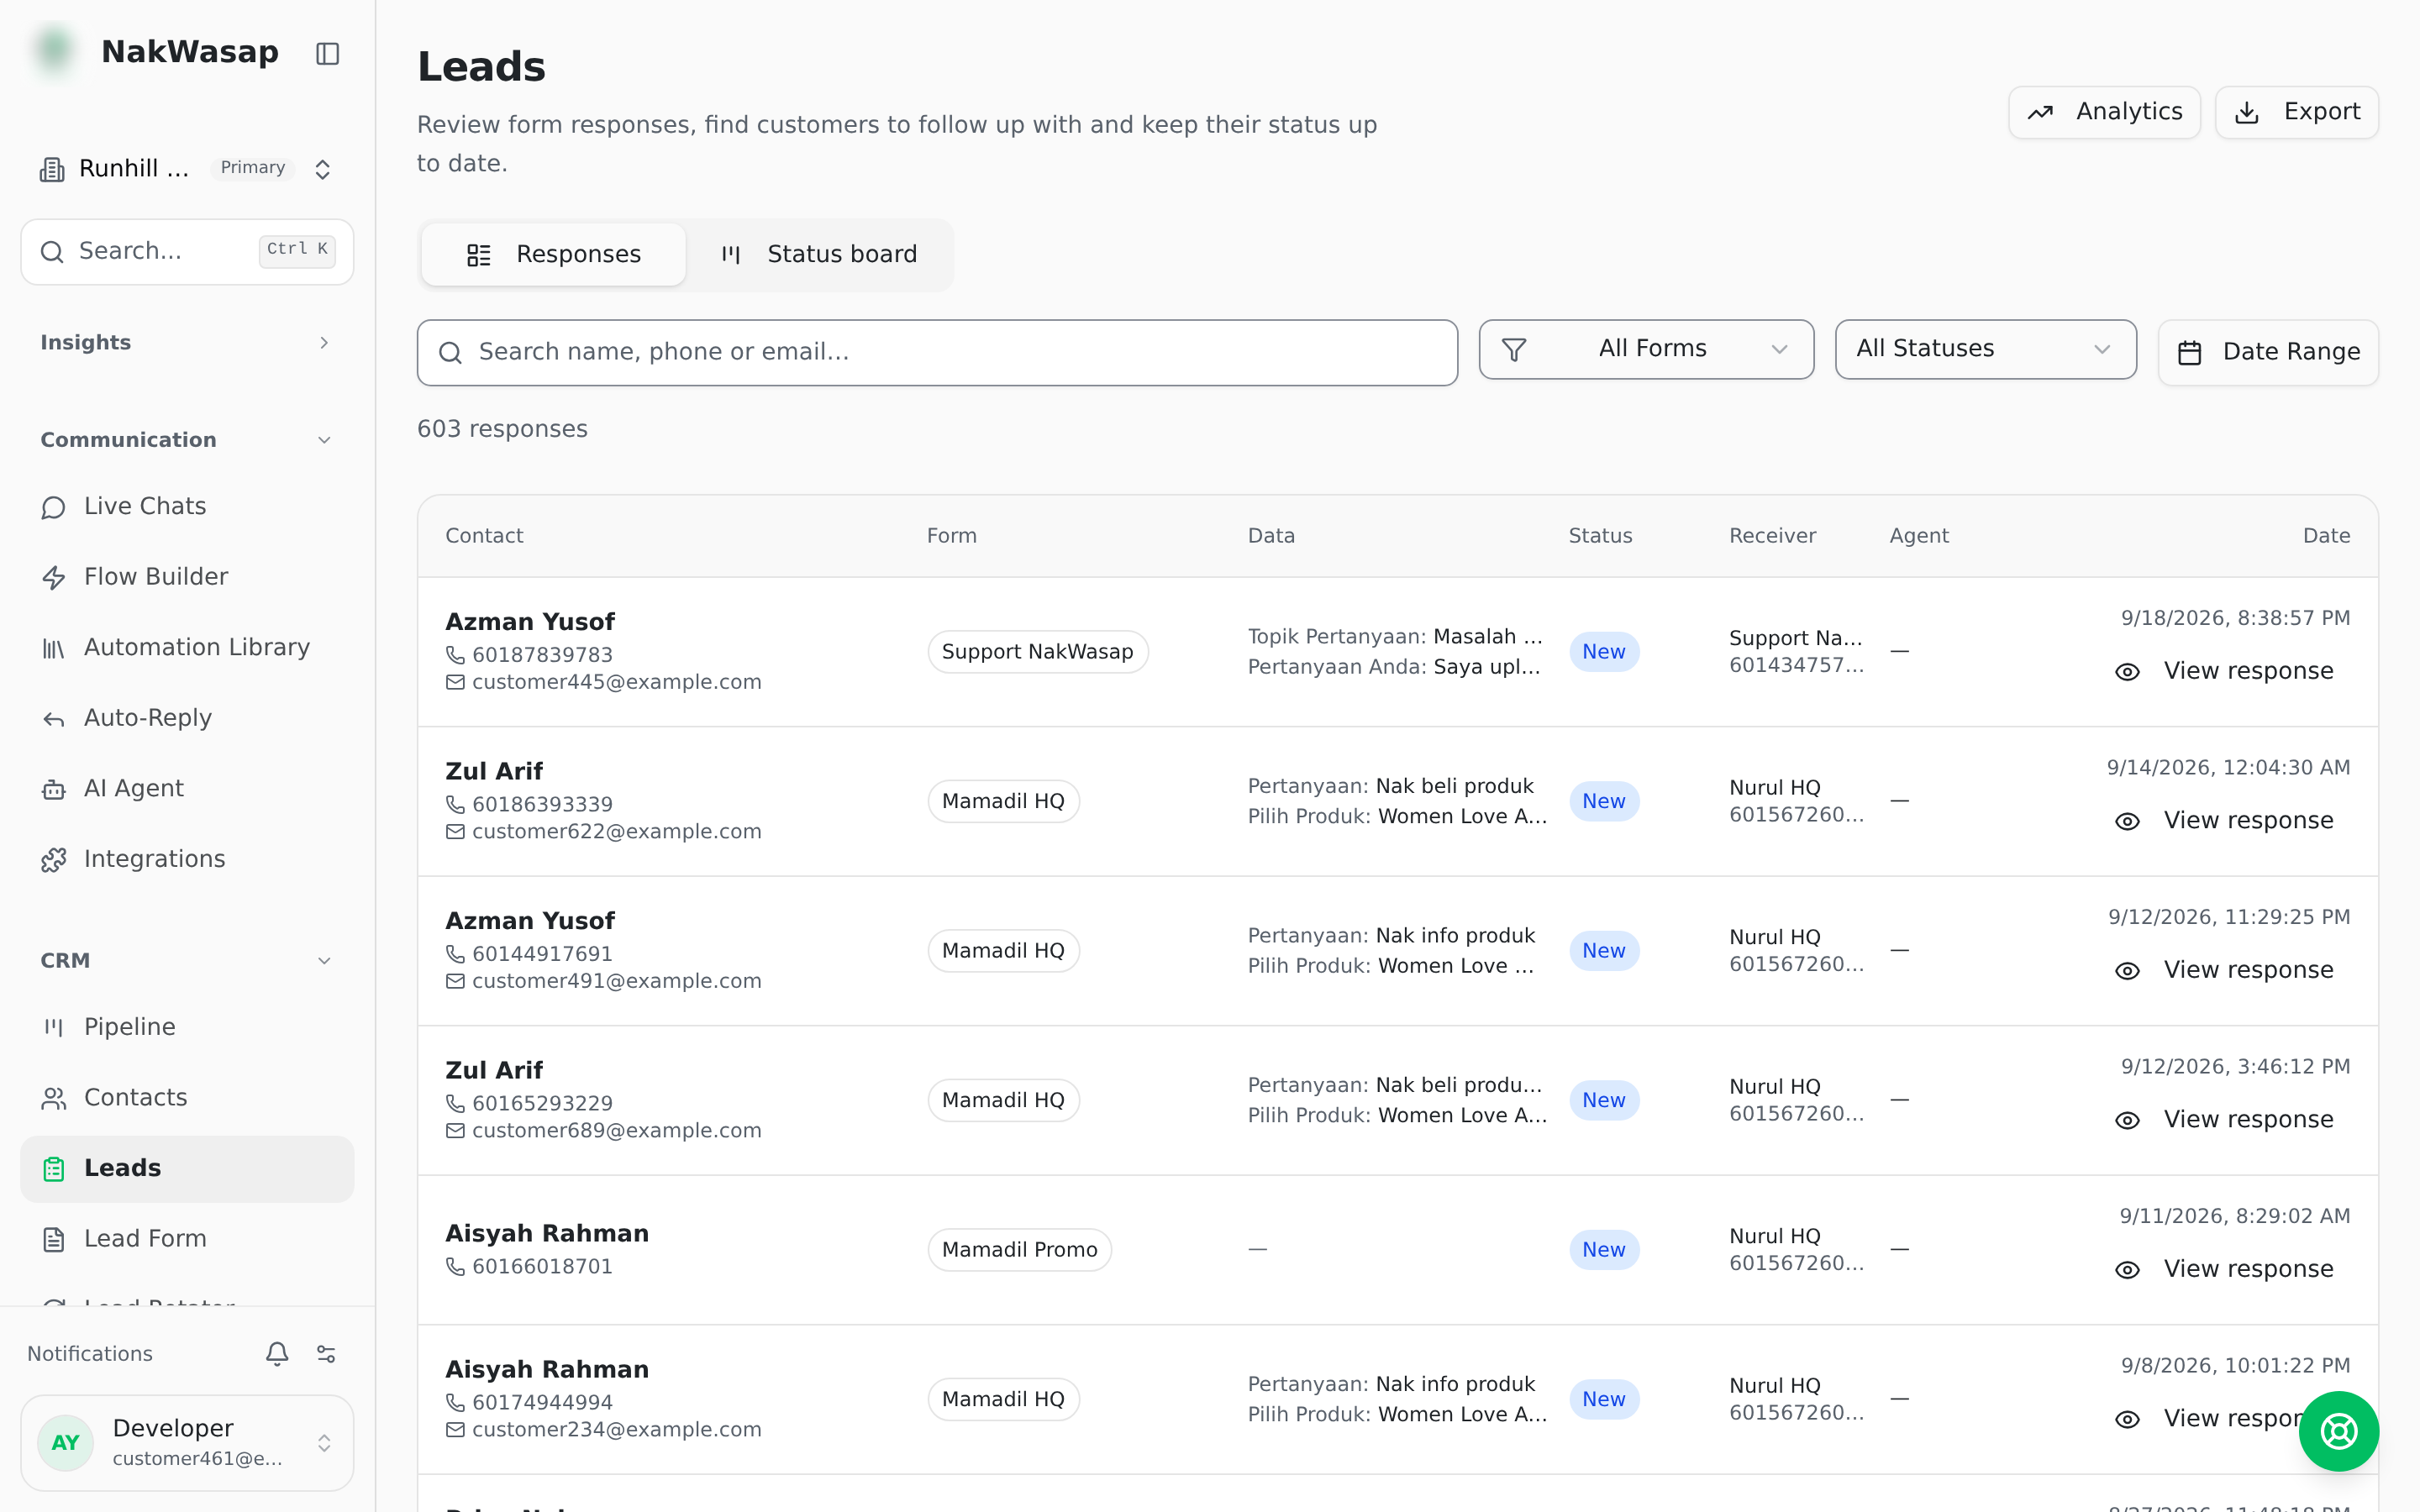The height and width of the screenshot is (1512, 2420).
Task: Click the Status column header
Action: [x=1600, y=536]
